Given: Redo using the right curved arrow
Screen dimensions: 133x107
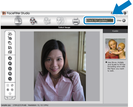Looking at the screenshot, I should pos(13,98).
